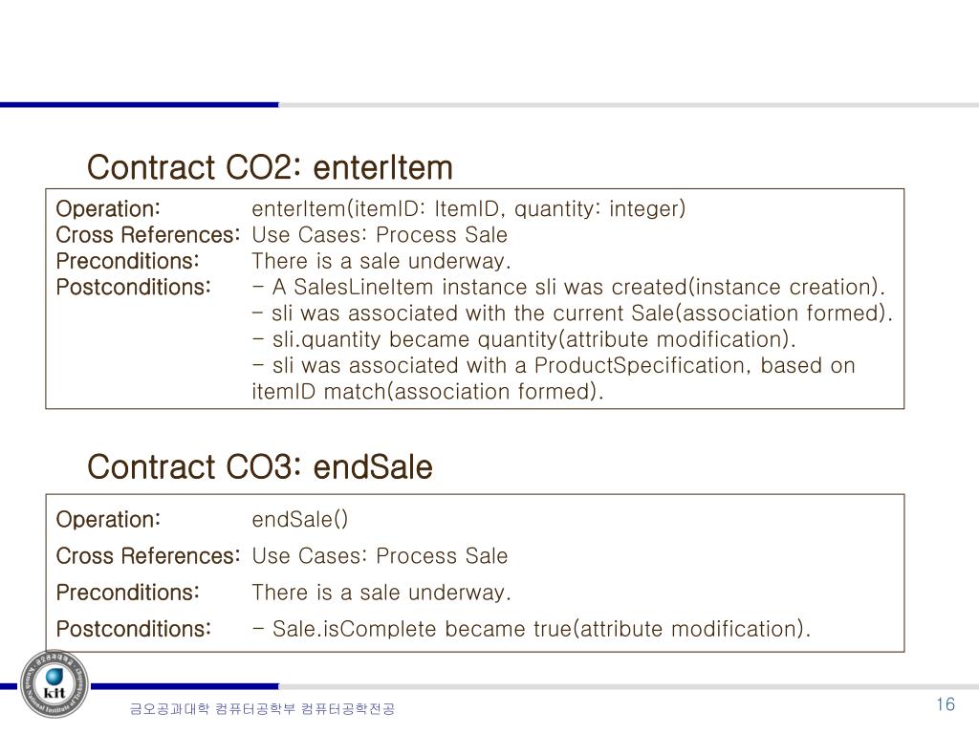This screenshot has height=734, width=979.
Task: Click the slide page number 16
Action: pyautogui.click(x=946, y=704)
